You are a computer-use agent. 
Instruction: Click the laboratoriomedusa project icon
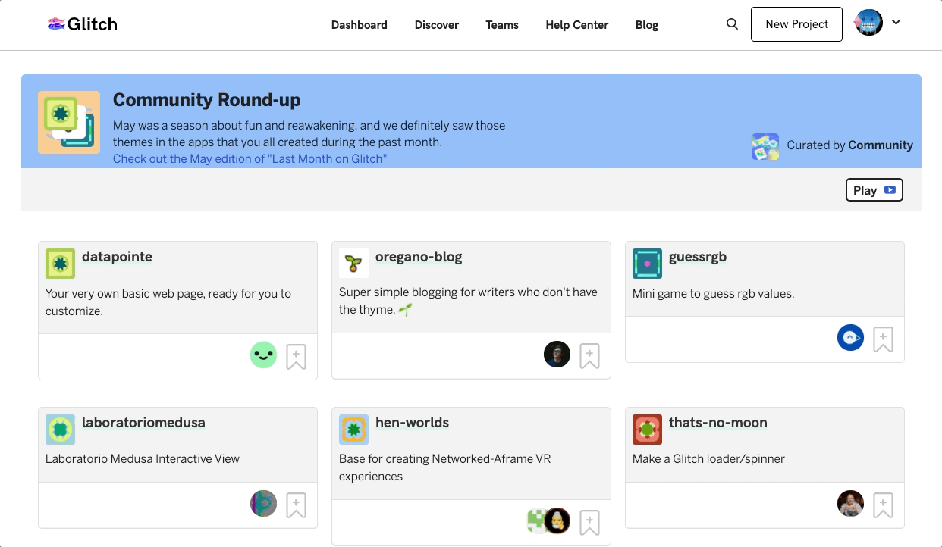pyautogui.click(x=60, y=430)
